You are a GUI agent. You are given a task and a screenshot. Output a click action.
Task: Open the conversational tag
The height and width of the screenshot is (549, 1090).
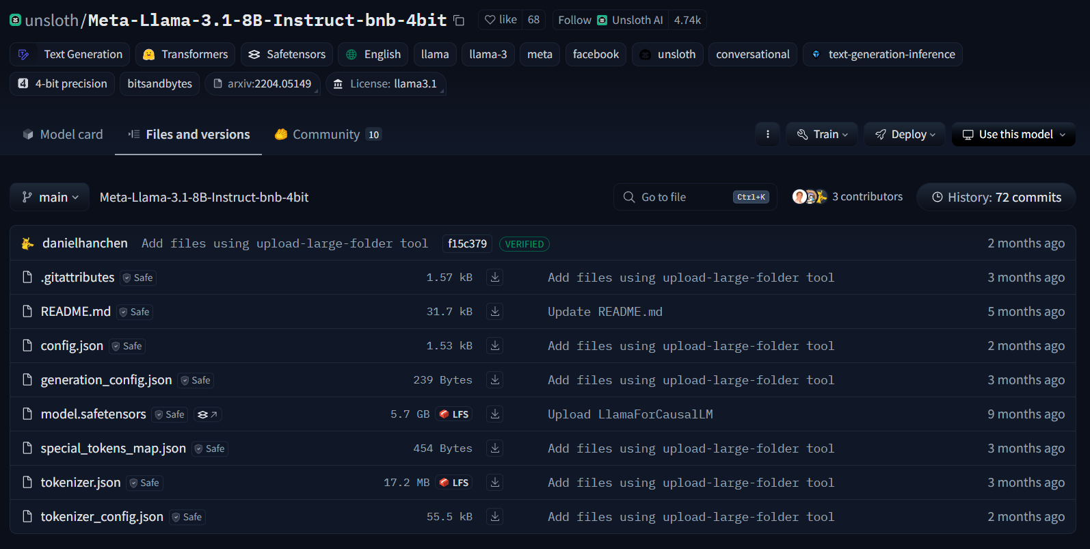pos(752,54)
